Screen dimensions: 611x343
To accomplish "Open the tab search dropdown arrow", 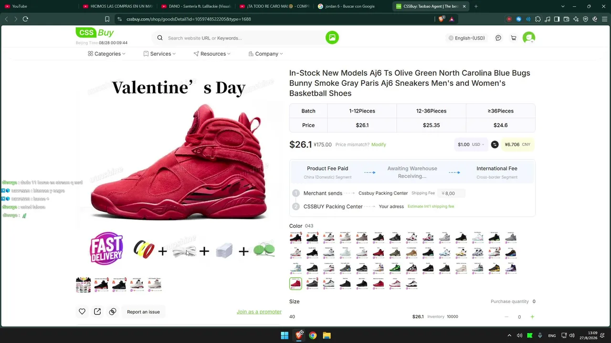I will click(563, 6).
